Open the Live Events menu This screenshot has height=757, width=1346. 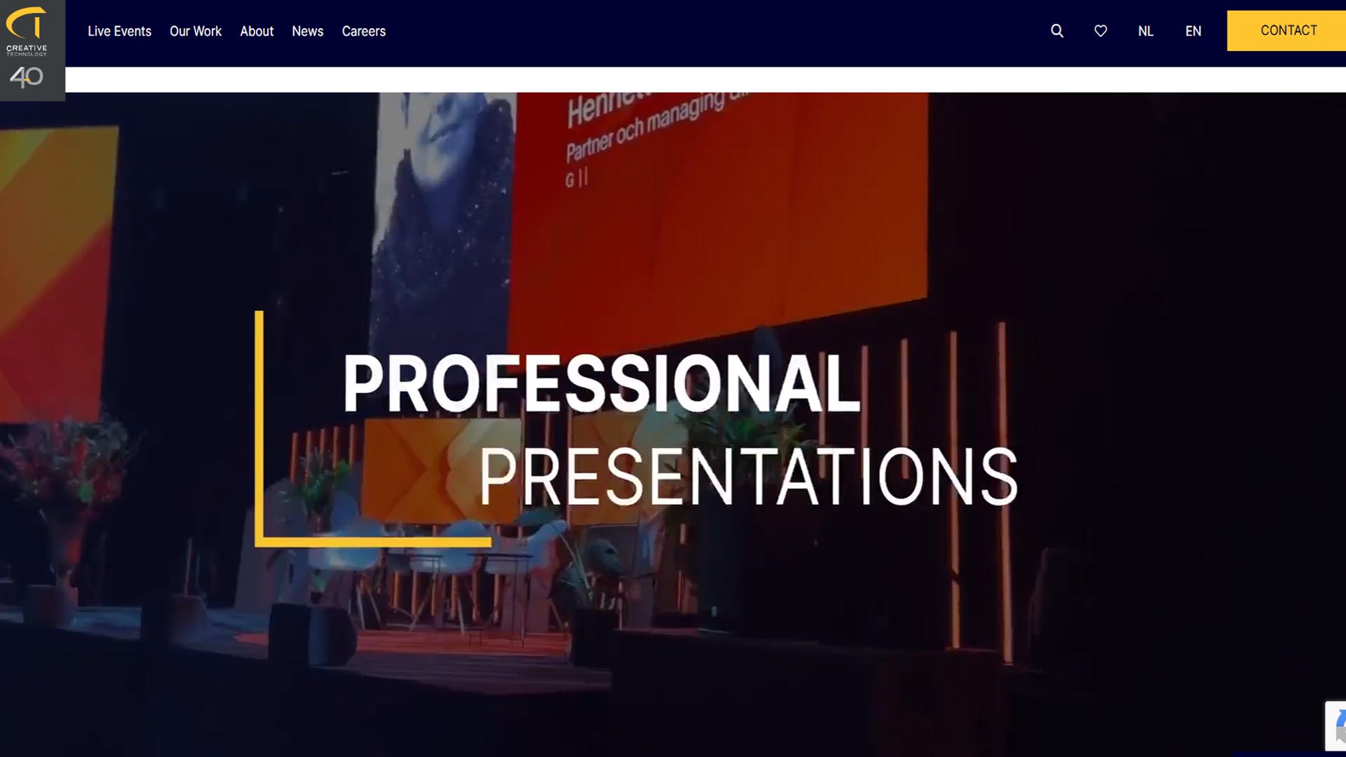pos(119,31)
